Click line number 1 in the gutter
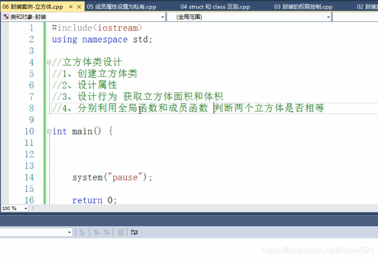 pyautogui.click(x=32, y=28)
